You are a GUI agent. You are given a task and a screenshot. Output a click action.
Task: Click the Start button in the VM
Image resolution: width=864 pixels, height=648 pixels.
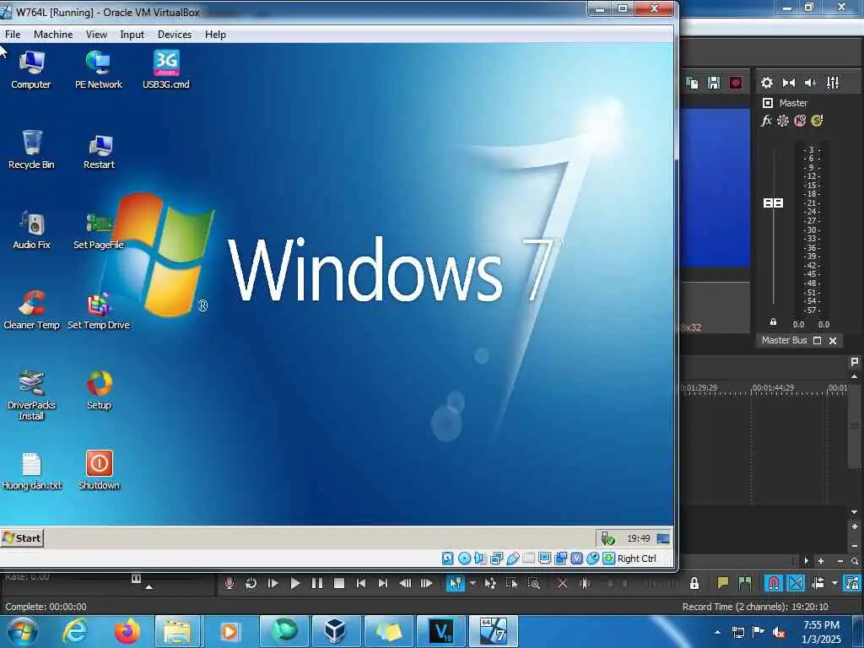tap(22, 538)
